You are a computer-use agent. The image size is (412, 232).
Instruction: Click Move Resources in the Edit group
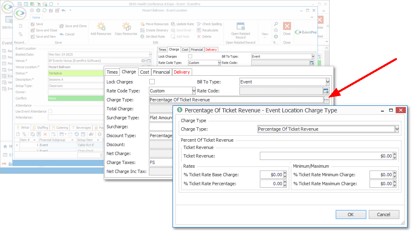pyautogui.click(x=155, y=24)
